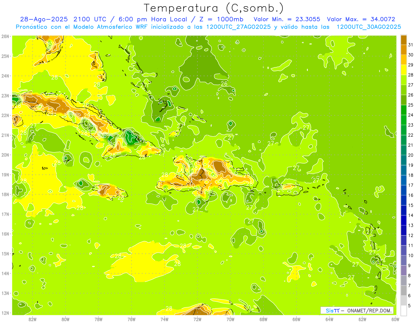Click the gray legend swatch between 6 and 7
This screenshot has height=324, width=420.
click(x=404, y=291)
